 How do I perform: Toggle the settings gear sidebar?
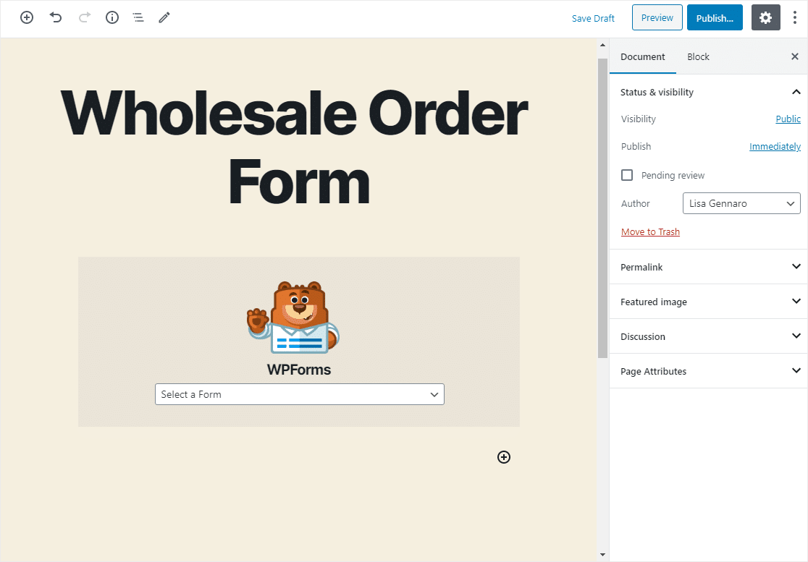[766, 17]
